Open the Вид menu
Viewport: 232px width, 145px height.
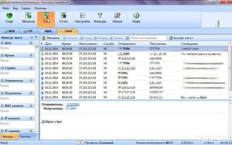point(15,8)
